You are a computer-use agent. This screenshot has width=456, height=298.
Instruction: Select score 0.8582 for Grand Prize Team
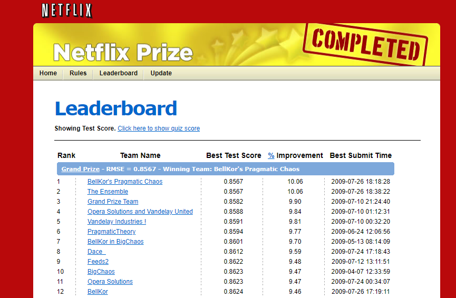click(234, 202)
